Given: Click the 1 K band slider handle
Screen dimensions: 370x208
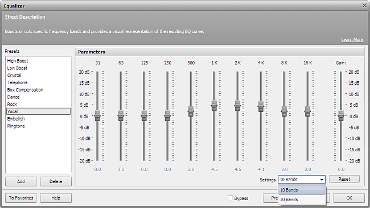Looking at the screenshot, I should (x=214, y=106).
